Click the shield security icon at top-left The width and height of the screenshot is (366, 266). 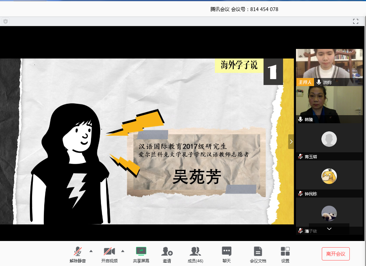(5, 21)
